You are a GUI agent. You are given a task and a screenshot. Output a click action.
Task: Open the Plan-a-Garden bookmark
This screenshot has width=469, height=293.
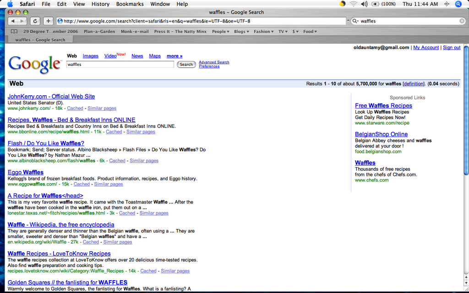99,32
